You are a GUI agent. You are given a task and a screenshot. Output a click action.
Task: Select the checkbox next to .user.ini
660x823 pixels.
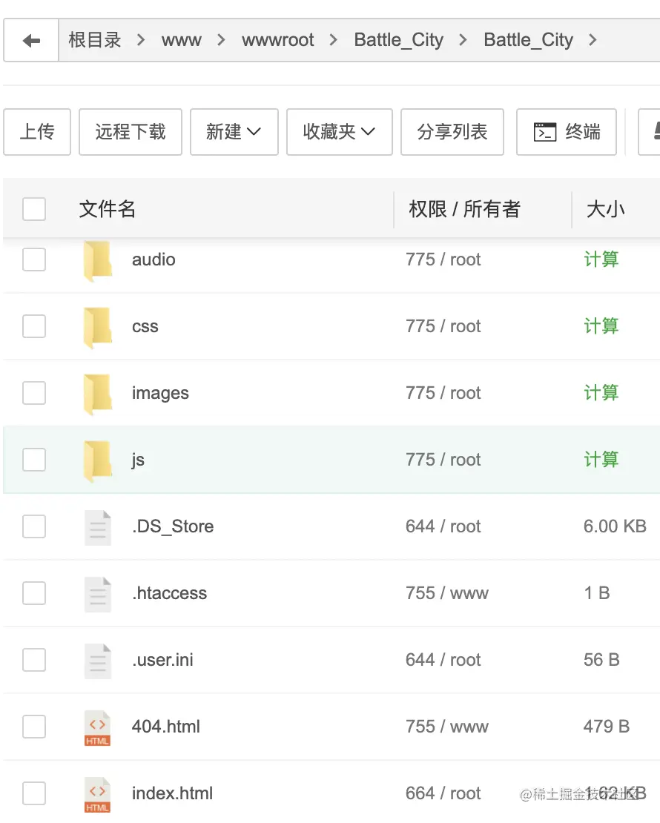[34, 660]
